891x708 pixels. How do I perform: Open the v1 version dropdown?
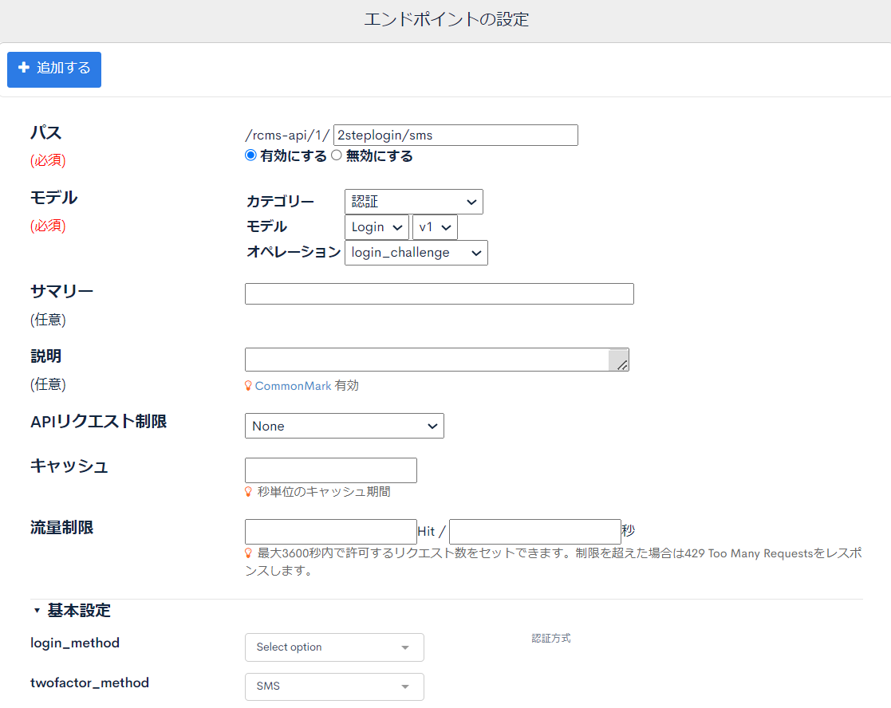pos(435,227)
